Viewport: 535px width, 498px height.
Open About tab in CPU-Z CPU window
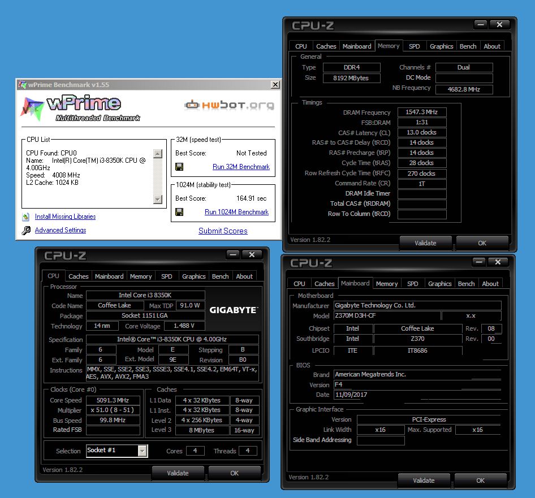click(244, 276)
